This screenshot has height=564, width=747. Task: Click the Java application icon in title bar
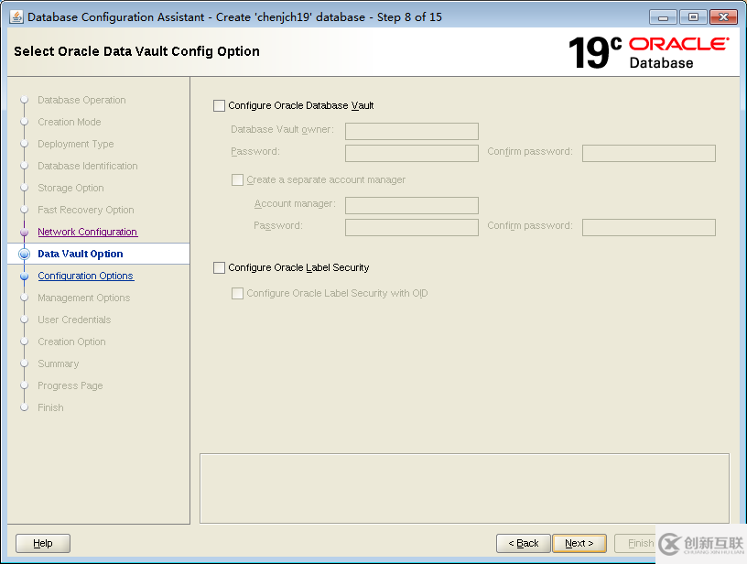tap(16, 16)
